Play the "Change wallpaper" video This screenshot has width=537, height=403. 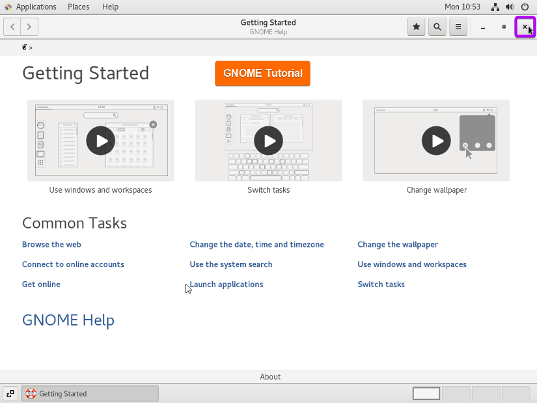coord(436,141)
